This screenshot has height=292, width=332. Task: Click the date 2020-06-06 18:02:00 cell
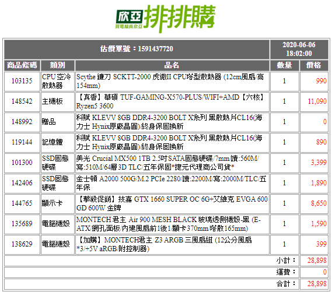[299, 49]
